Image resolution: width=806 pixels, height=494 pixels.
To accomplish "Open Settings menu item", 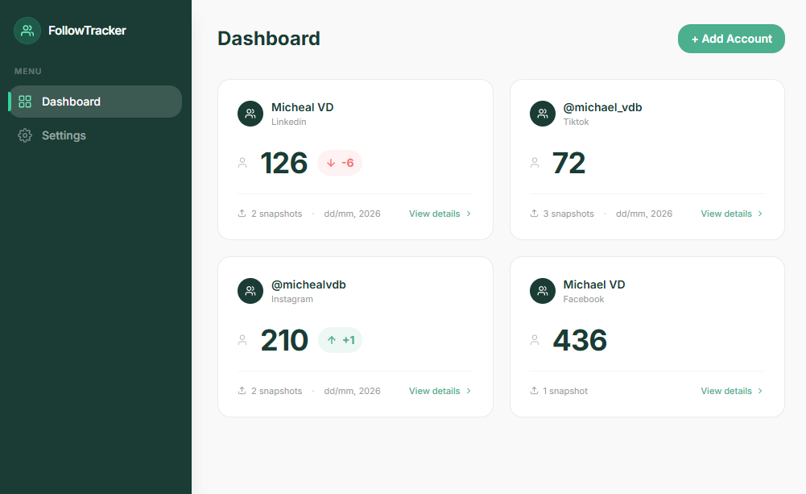I will [x=95, y=135].
